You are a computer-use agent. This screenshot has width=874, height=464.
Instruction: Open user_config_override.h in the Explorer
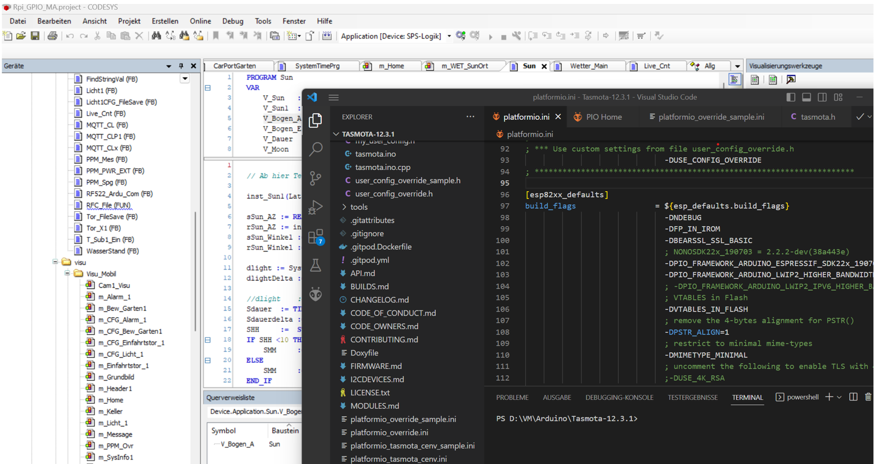coord(394,193)
